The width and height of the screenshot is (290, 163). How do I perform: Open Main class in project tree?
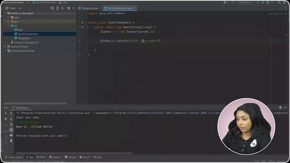pos(20,30)
